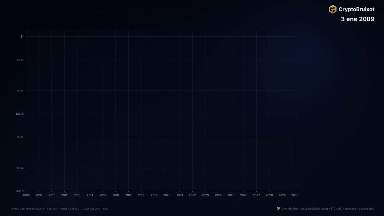Select the 2022 year label
Screen dimensions: 384x216
click(x=192, y=195)
